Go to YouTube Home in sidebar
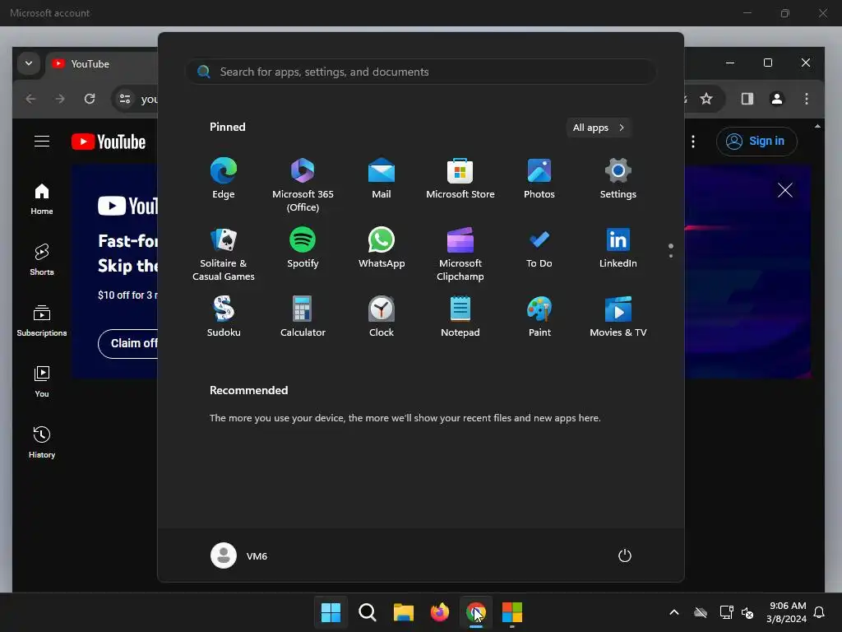Screen dimensions: 842x632 point(42,199)
